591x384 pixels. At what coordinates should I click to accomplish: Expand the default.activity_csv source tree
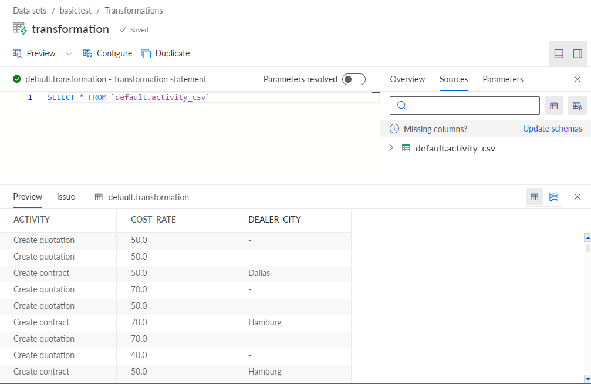tap(391, 148)
